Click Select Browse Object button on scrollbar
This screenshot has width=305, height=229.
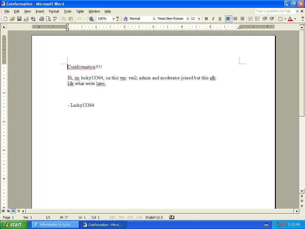(x=302, y=201)
